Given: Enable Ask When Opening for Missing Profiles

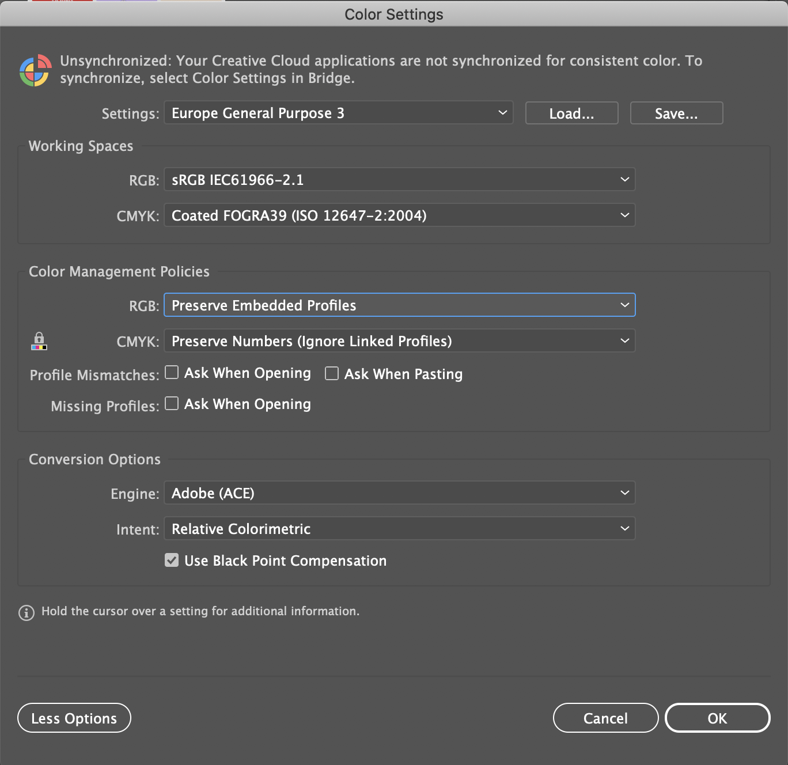Looking at the screenshot, I should (171, 403).
